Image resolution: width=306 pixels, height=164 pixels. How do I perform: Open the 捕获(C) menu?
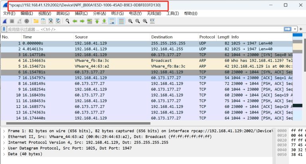(81, 14)
